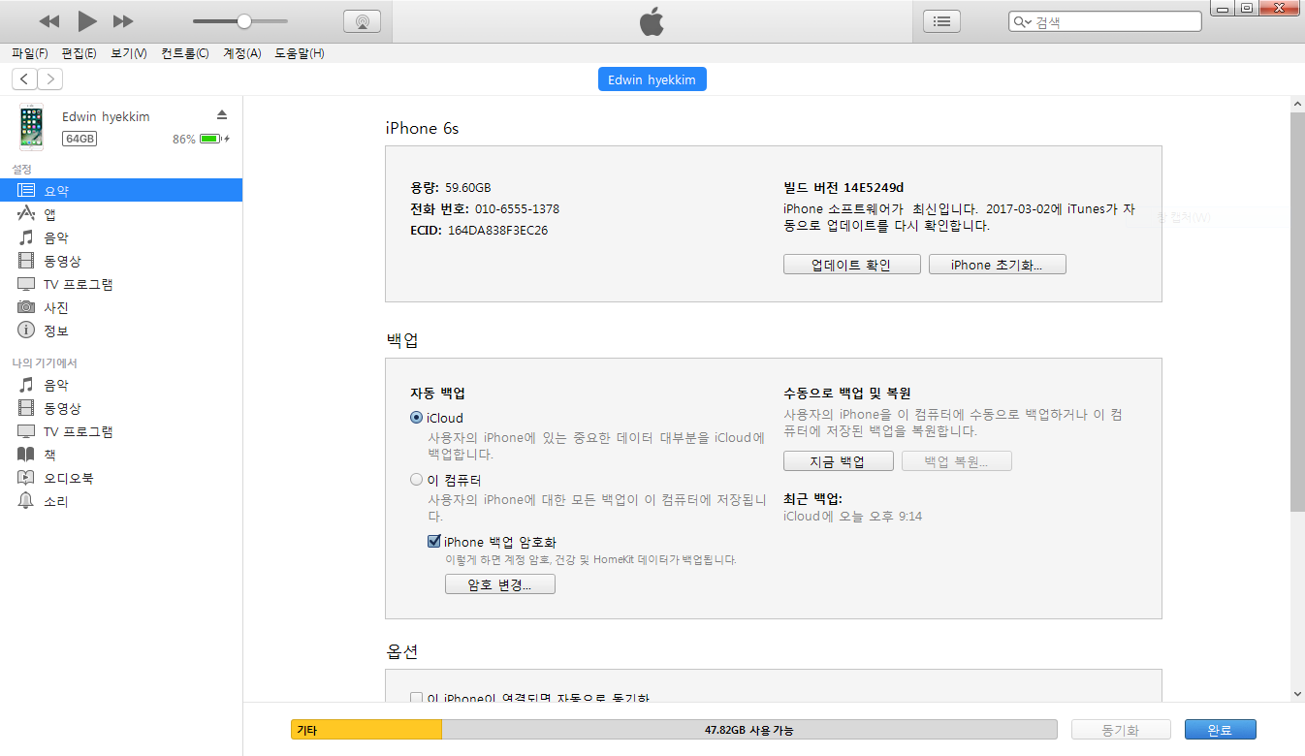Click the scrollbar down arrow
The width and height of the screenshot is (1305, 756).
tap(1297, 693)
